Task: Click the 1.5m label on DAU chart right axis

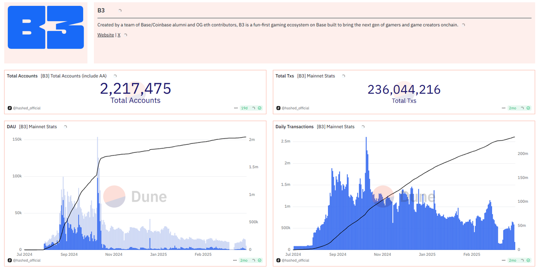Action: click(254, 167)
